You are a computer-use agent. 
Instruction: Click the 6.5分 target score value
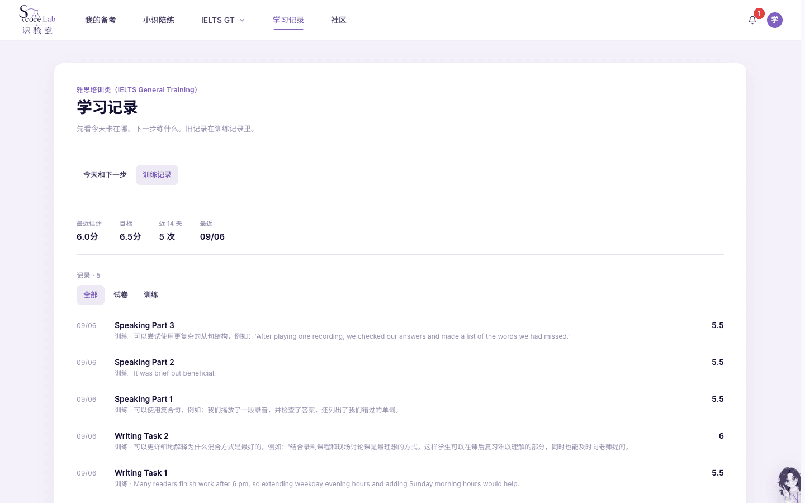(x=130, y=237)
